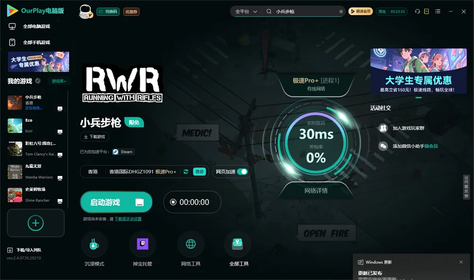Screen dimensions: 474x280
Task: Click the search magnifier icon
Action: coord(269,11)
